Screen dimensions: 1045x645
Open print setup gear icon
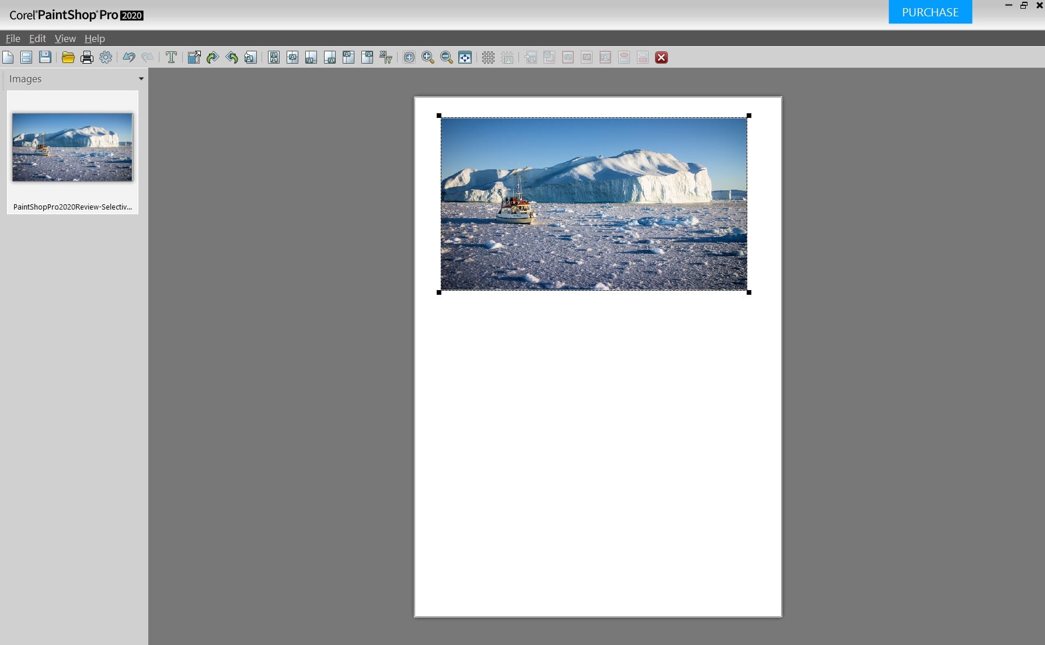click(x=106, y=57)
